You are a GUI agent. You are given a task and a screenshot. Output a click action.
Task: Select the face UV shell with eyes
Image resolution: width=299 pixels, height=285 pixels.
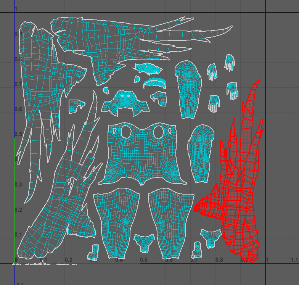click(x=125, y=102)
